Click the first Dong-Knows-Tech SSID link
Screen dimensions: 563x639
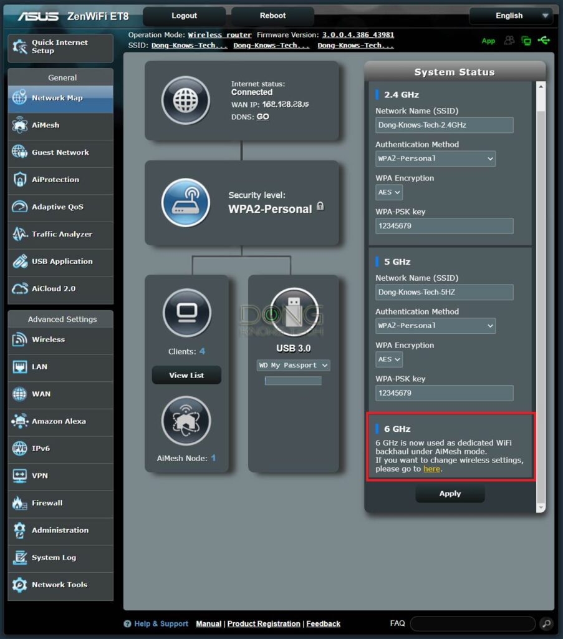tap(190, 46)
